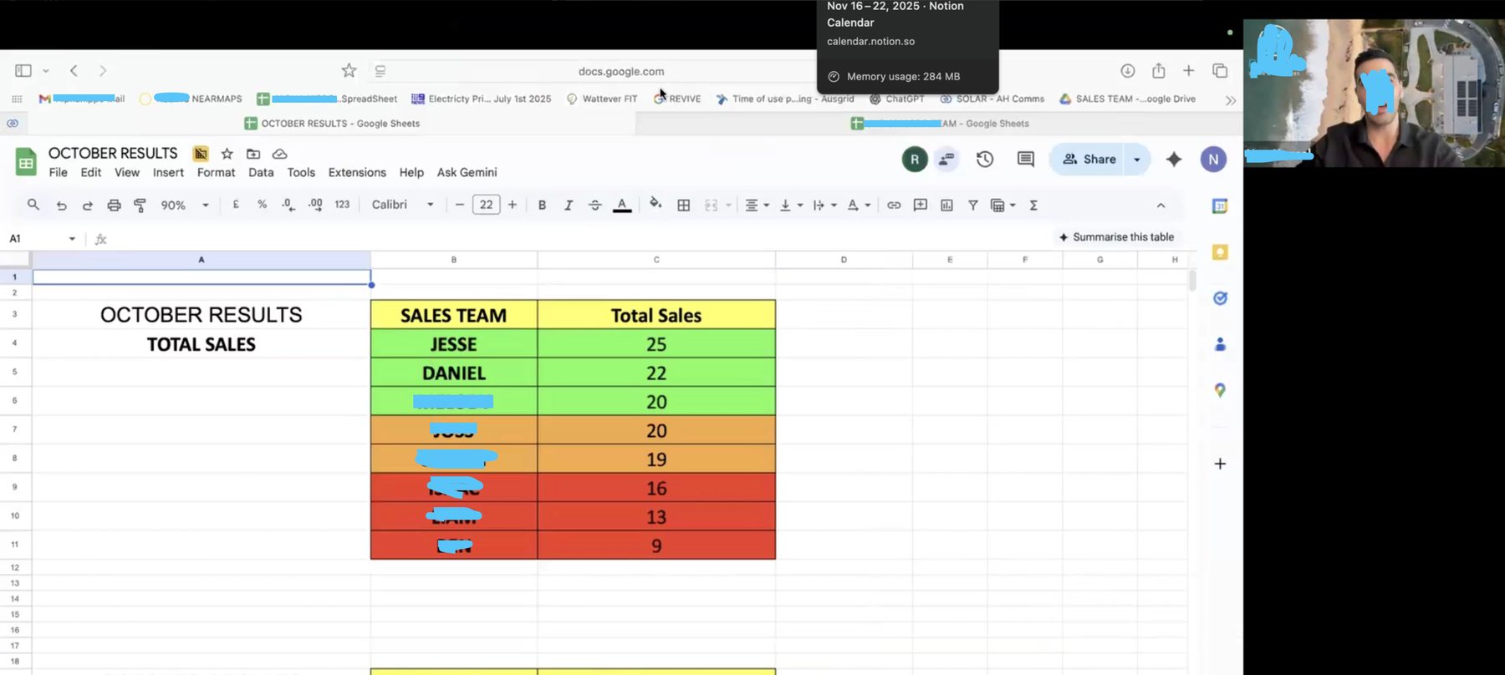
Task: Toggle italic formatting
Action: pyautogui.click(x=569, y=206)
